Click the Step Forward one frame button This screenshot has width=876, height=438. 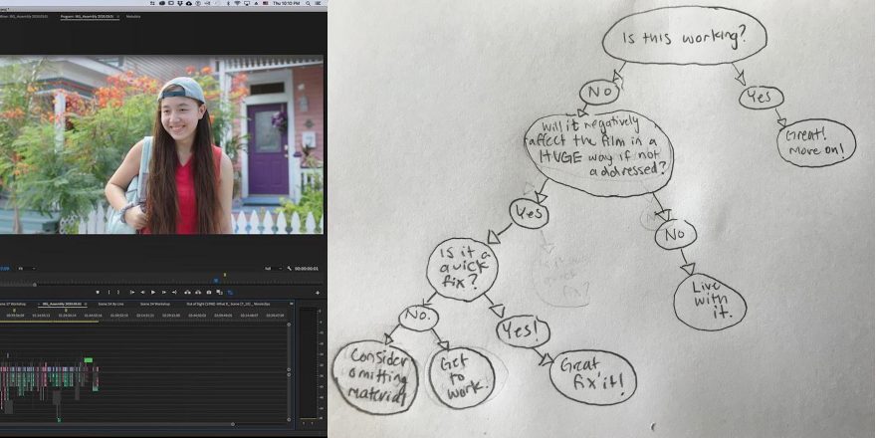coord(164,292)
